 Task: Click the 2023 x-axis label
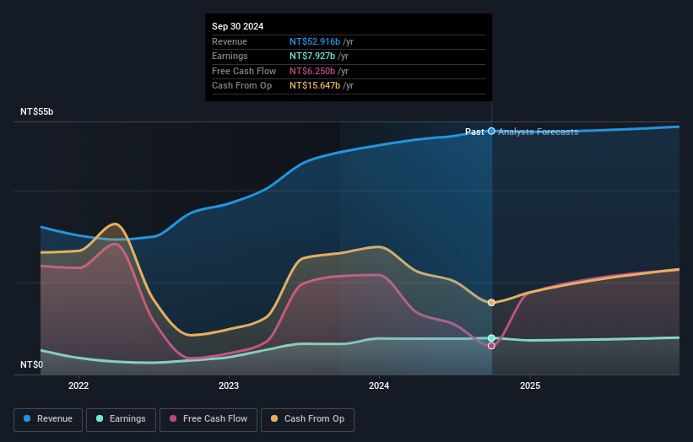click(229, 385)
